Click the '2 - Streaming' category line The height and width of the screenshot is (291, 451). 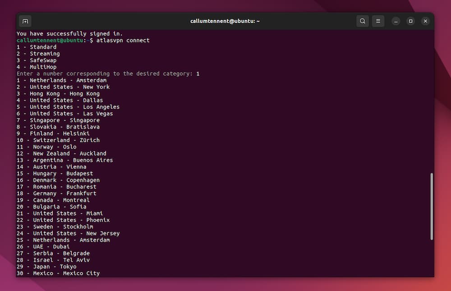click(38, 54)
